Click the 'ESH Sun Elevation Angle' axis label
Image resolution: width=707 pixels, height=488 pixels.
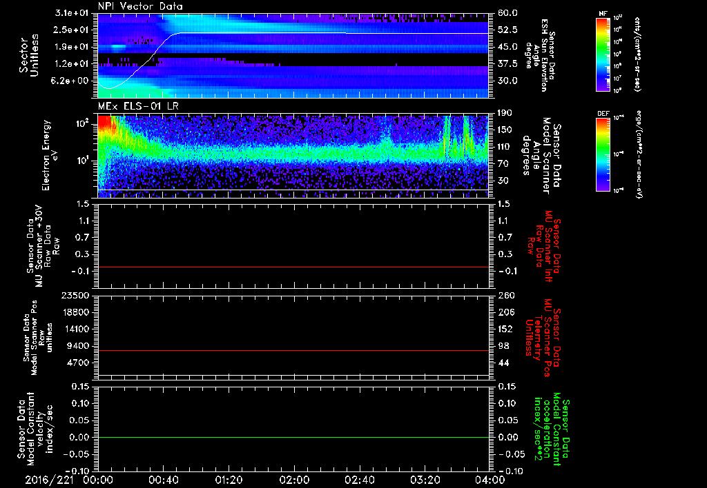click(539, 55)
